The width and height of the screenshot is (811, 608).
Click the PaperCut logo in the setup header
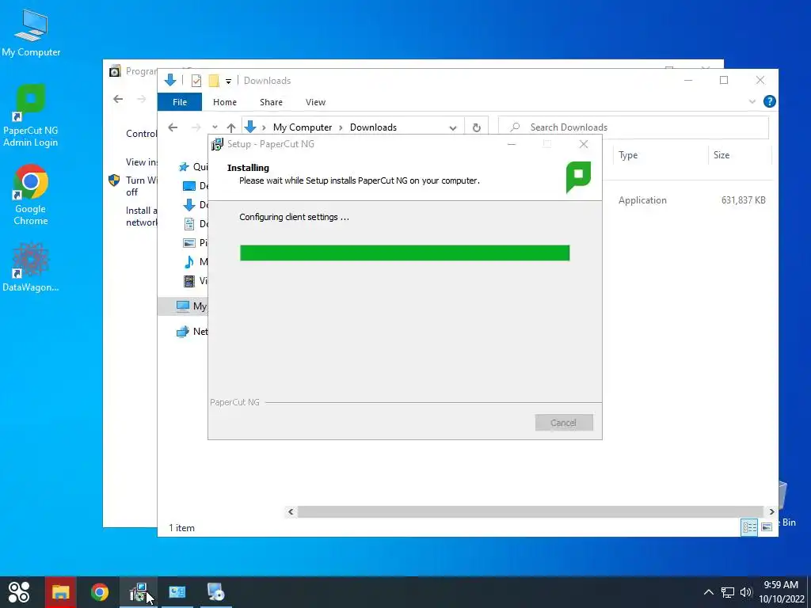pos(578,177)
